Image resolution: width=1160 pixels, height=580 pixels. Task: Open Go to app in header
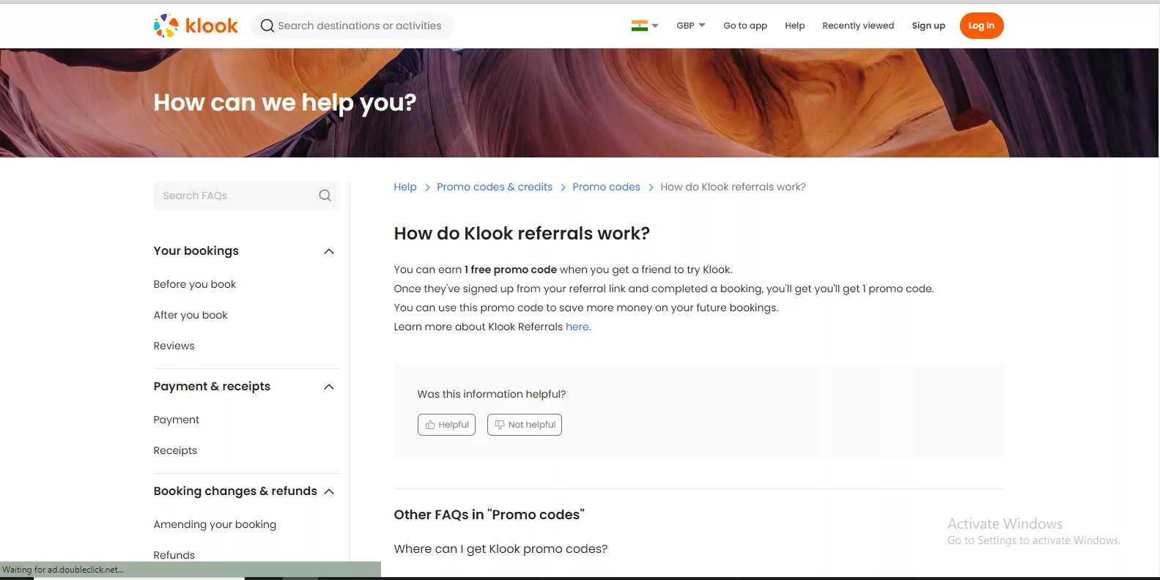click(745, 26)
